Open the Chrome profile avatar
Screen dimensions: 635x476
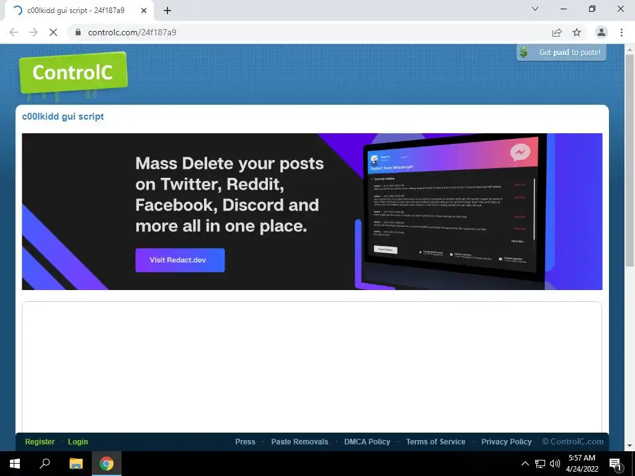[x=602, y=32]
